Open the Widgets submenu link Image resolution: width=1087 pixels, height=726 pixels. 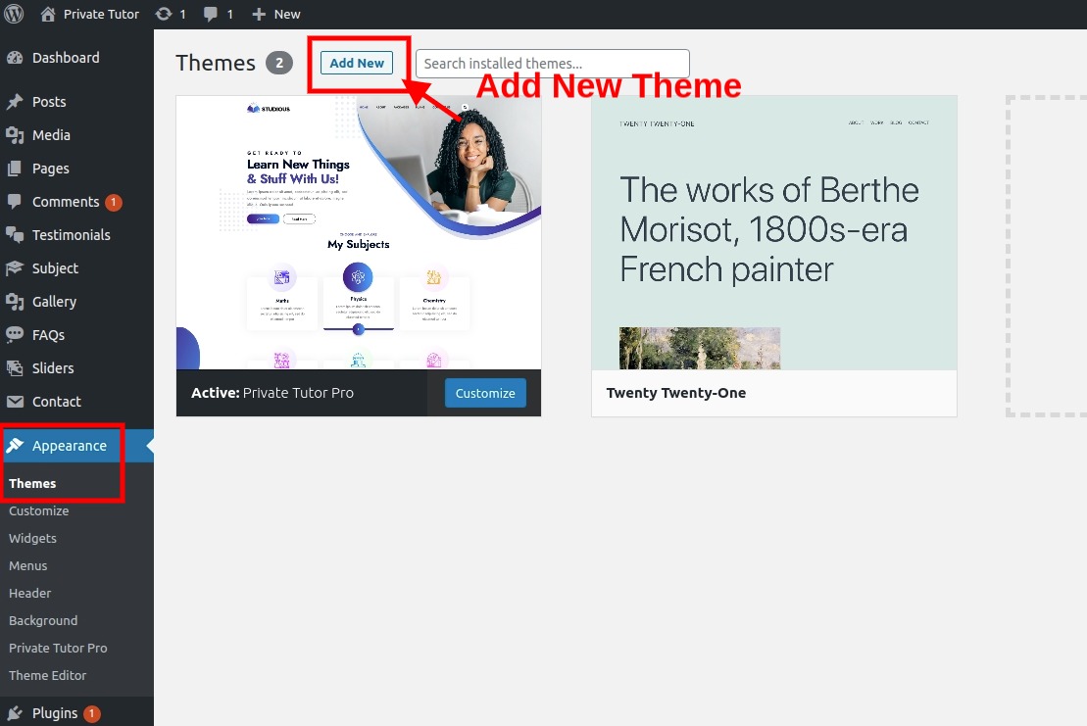click(32, 538)
